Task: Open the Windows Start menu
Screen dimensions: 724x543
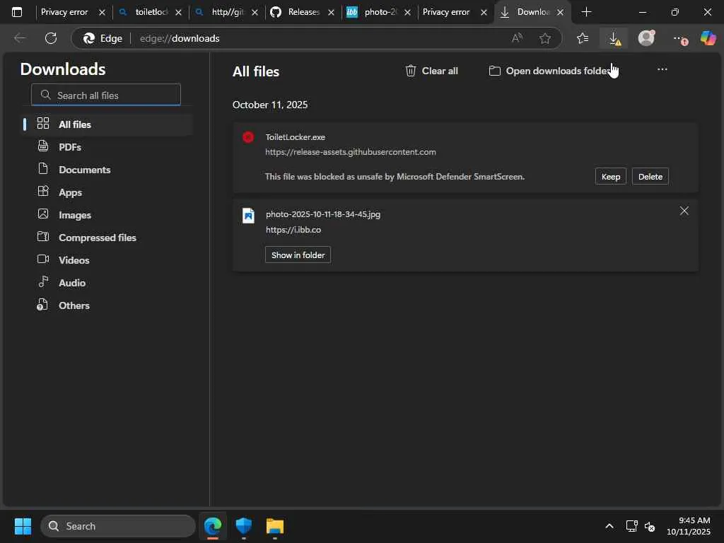Action: [23, 526]
